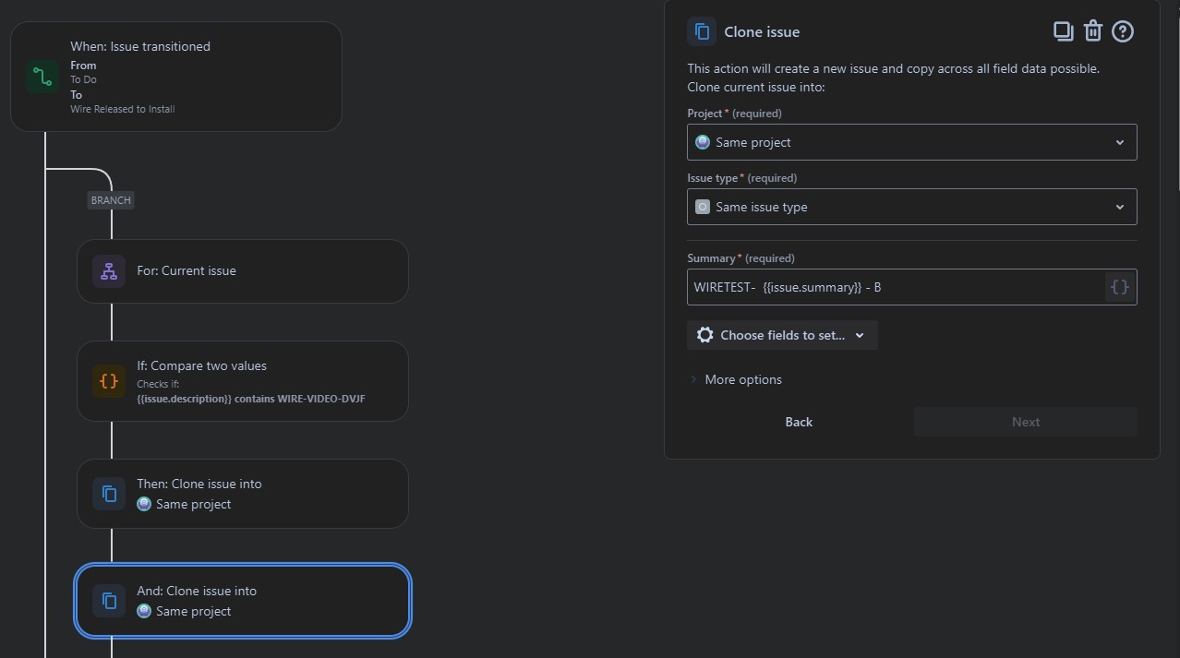Click the clone icon on Then block

click(108, 493)
